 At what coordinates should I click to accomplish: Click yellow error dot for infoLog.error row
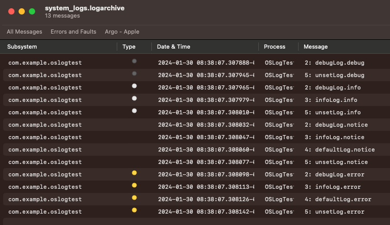(134, 185)
